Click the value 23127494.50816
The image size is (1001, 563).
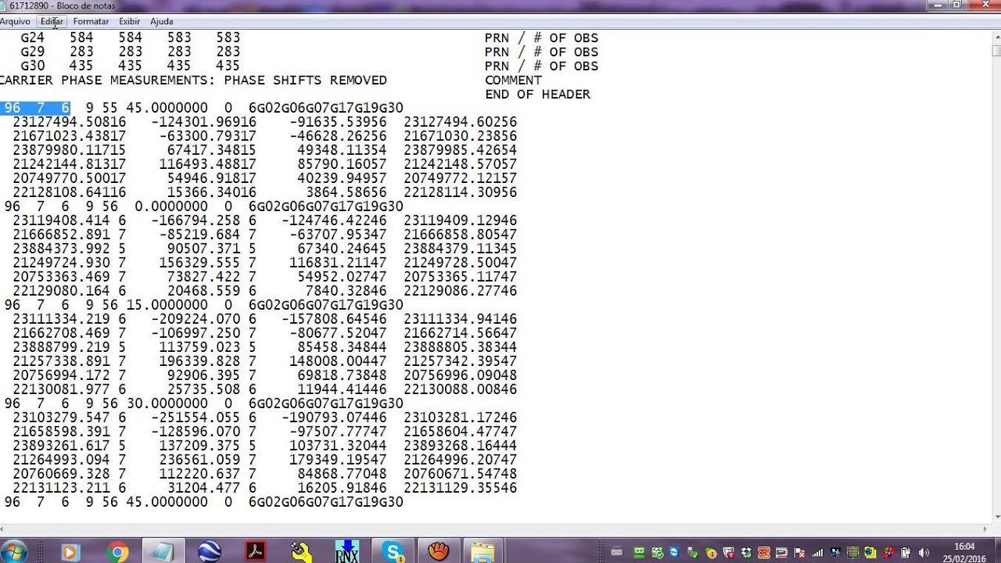69,122
